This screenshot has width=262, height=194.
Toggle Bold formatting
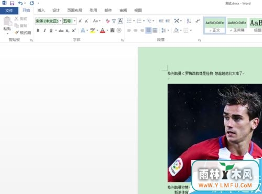[38, 30]
